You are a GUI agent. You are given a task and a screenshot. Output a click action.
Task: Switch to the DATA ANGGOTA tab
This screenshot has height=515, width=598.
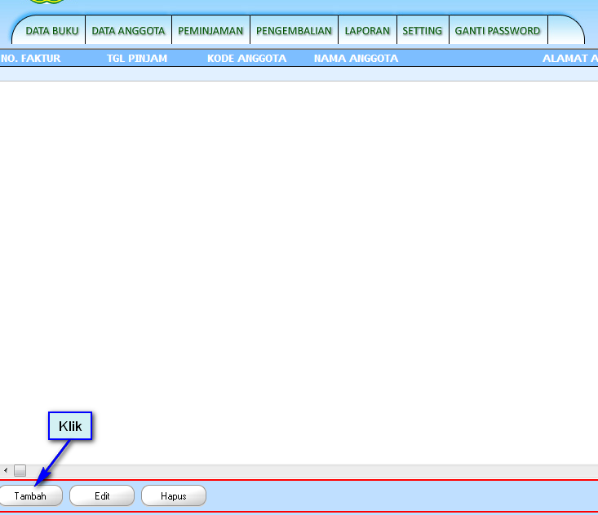pos(128,31)
